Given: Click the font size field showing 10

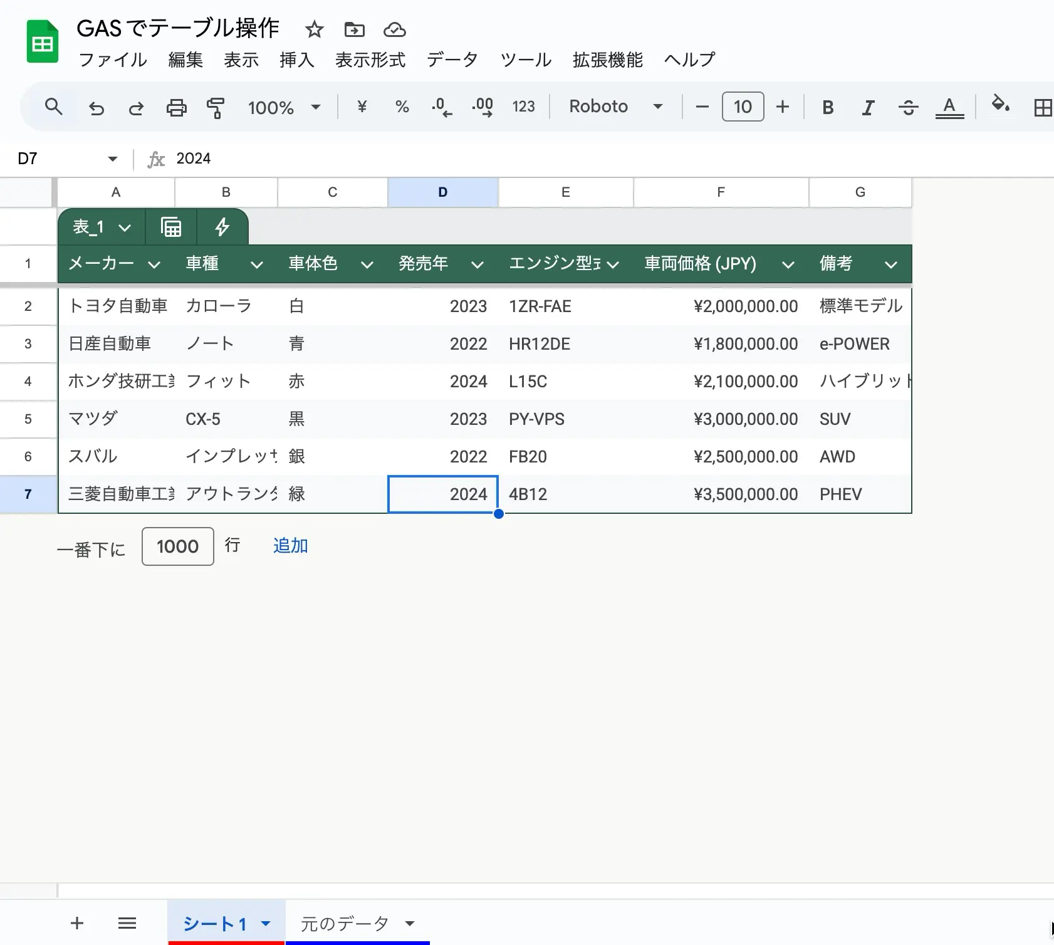Looking at the screenshot, I should click(x=743, y=107).
